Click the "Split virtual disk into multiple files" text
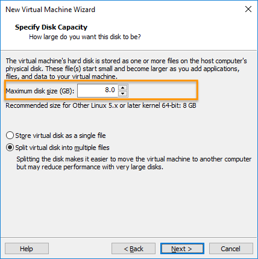258x259 pixels. [62, 148]
